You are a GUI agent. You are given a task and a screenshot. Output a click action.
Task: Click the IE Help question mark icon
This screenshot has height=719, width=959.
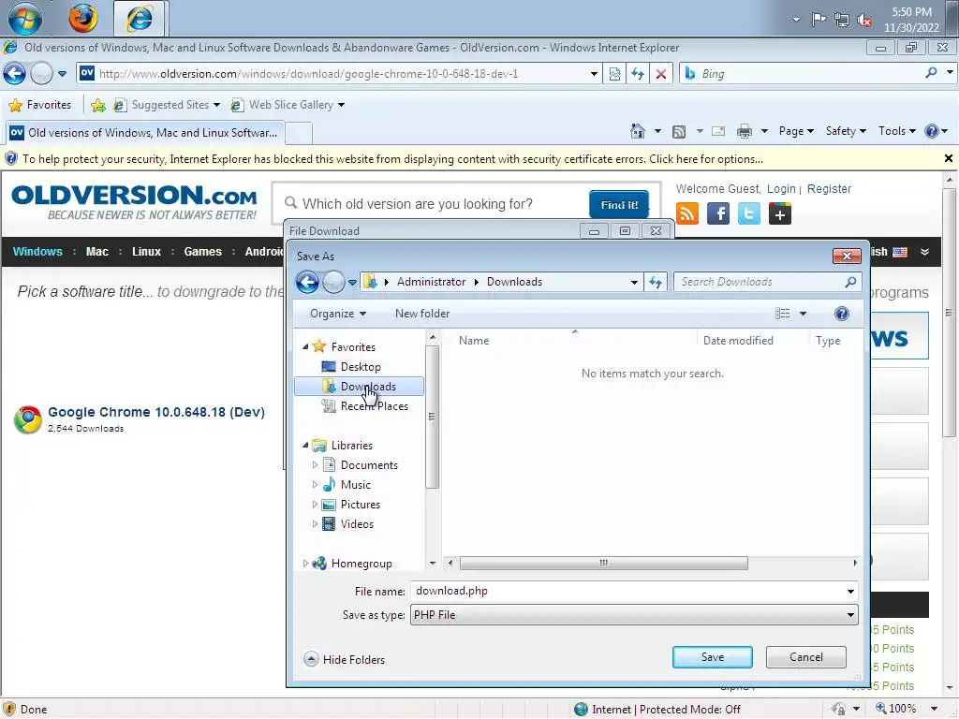[x=932, y=131]
